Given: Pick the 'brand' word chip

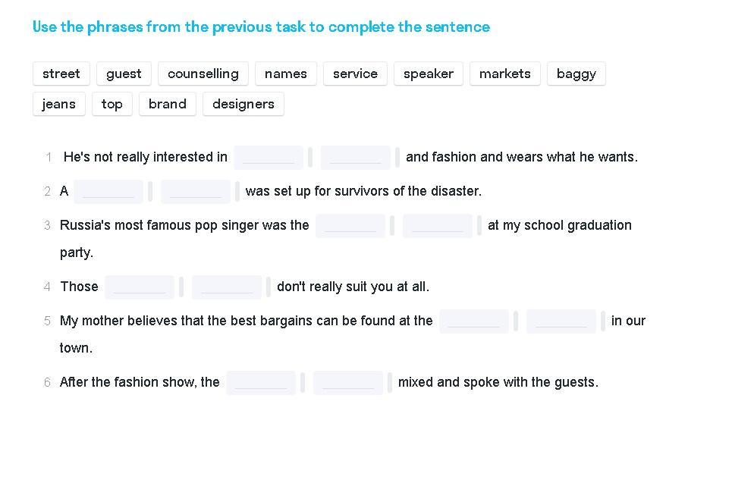Looking at the screenshot, I should click(168, 104).
